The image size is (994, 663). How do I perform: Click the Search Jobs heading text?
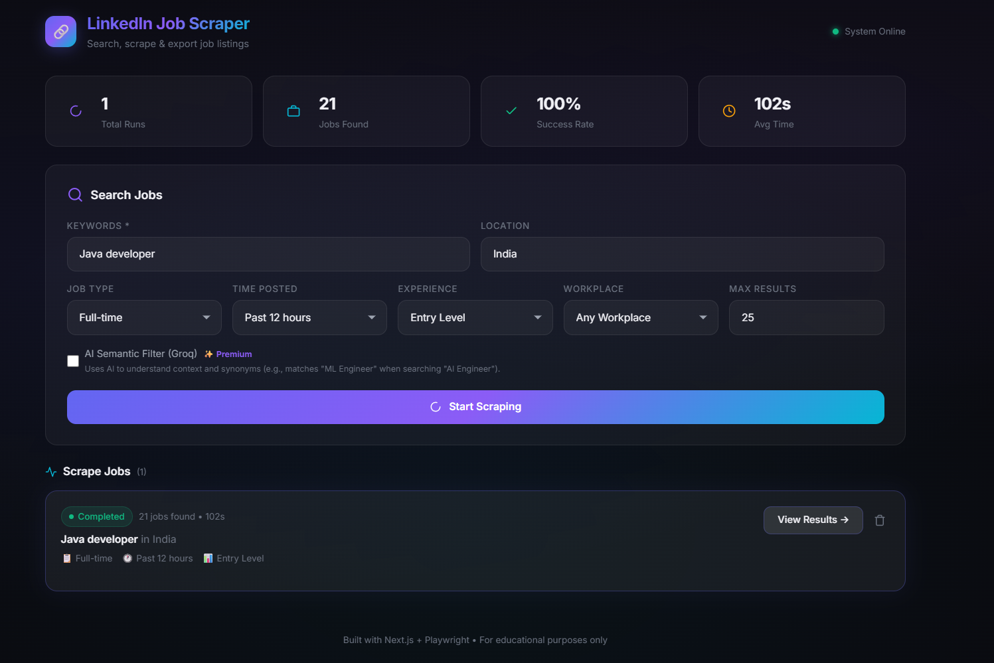point(126,195)
